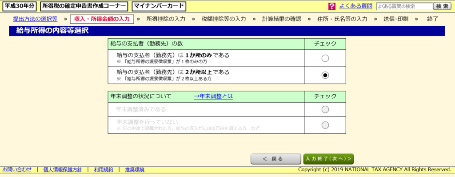Select the 終了 step
The width and height of the screenshot is (455, 177).
(x=433, y=19)
